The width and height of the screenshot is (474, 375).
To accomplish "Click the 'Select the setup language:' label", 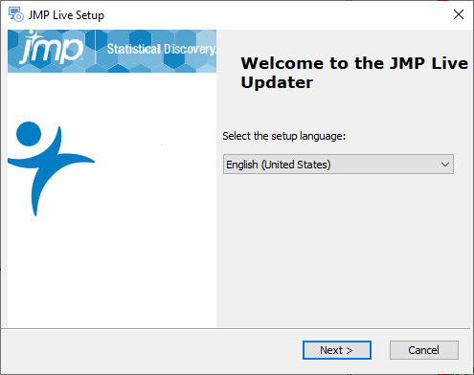I will [x=284, y=136].
